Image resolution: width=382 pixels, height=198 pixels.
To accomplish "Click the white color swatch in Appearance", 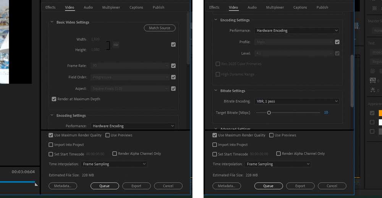I will [x=380, y=122].
